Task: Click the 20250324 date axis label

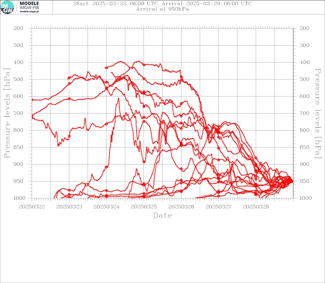Action: 107,207
